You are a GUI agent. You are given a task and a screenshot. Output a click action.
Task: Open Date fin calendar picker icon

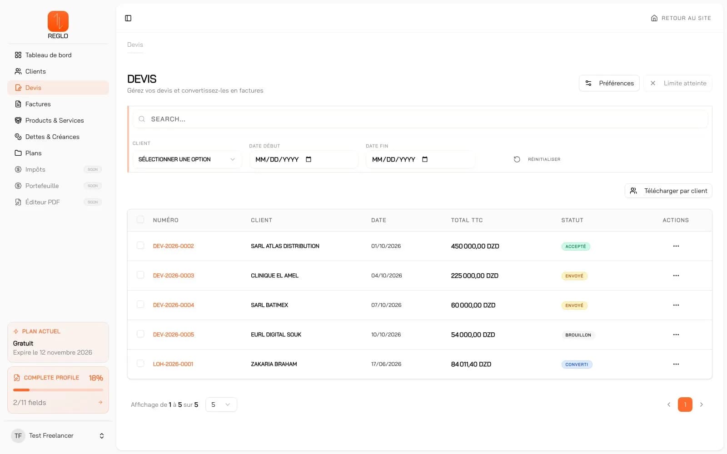pyautogui.click(x=425, y=159)
